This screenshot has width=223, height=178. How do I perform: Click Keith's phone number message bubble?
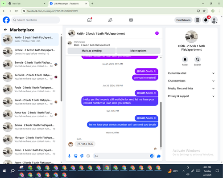85,144
